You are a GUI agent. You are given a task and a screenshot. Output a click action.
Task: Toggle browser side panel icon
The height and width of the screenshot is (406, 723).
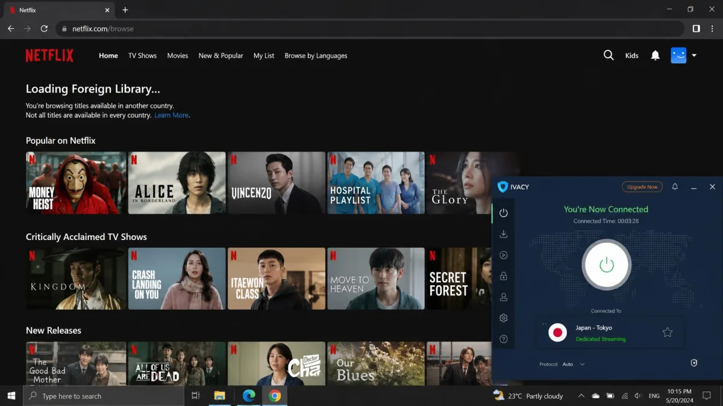click(696, 28)
